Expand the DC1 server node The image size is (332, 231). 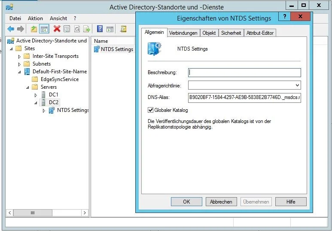pyautogui.click(x=36, y=95)
